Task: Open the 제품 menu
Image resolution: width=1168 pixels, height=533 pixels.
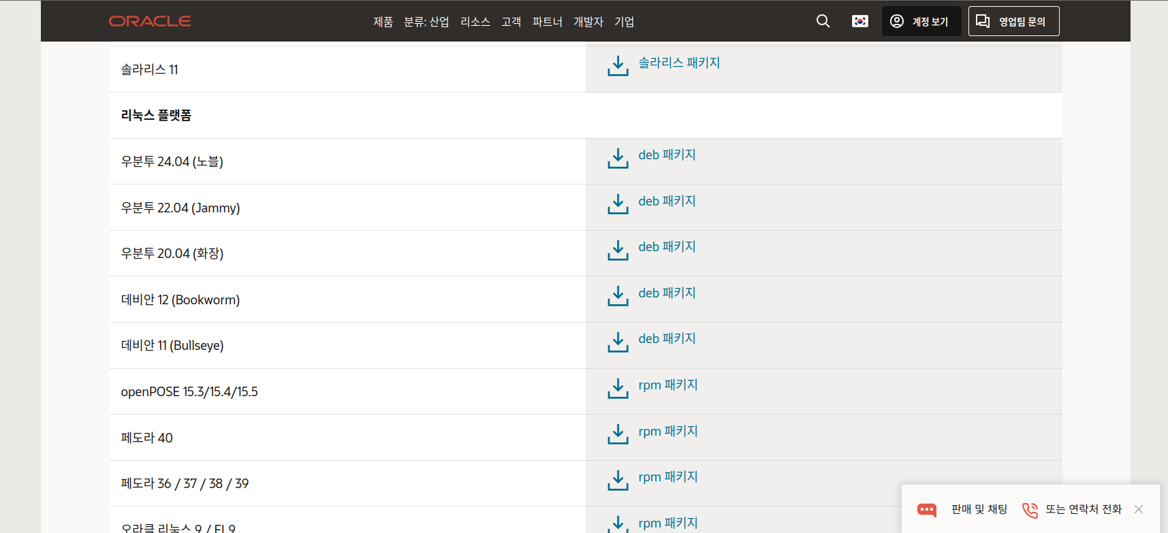Action: (x=383, y=22)
